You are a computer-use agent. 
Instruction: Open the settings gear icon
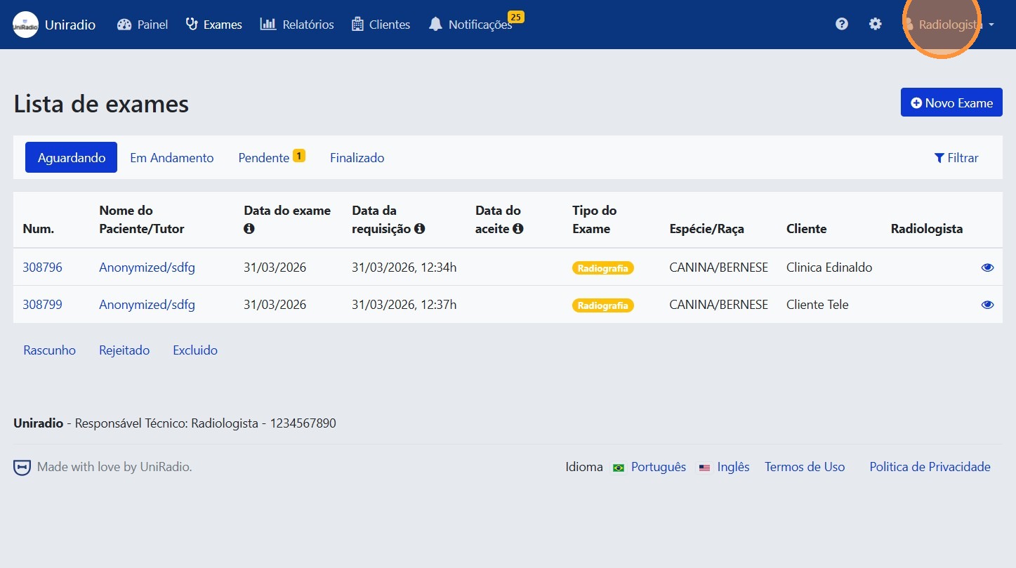point(875,24)
